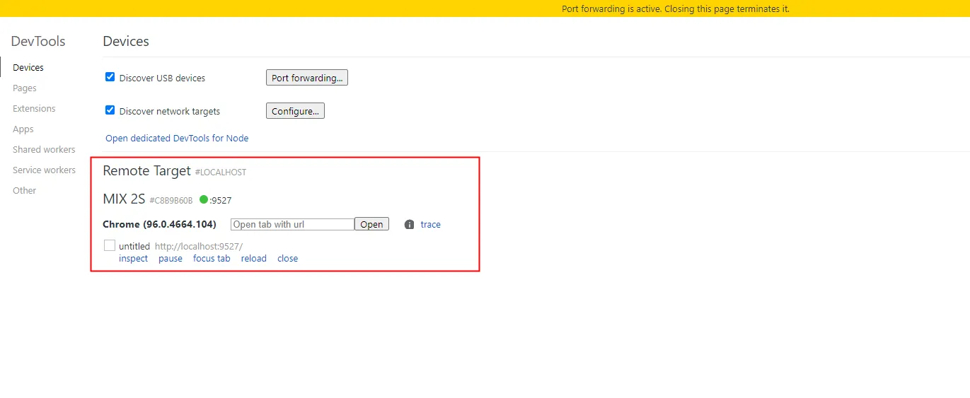Open Shared workers in sidebar
Screen dimensions: 970x398
pos(44,150)
